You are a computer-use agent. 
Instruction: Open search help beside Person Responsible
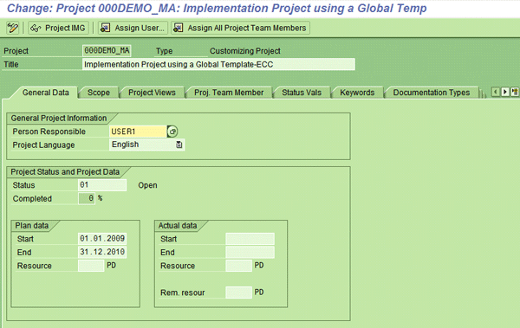[x=172, y=132]
